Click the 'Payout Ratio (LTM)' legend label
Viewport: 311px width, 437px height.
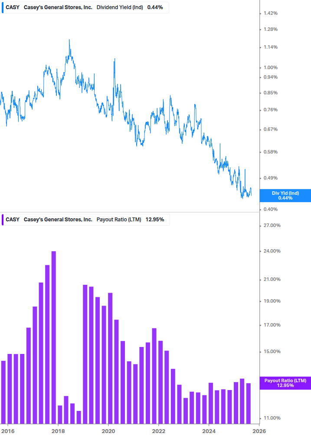pos(118,220)
